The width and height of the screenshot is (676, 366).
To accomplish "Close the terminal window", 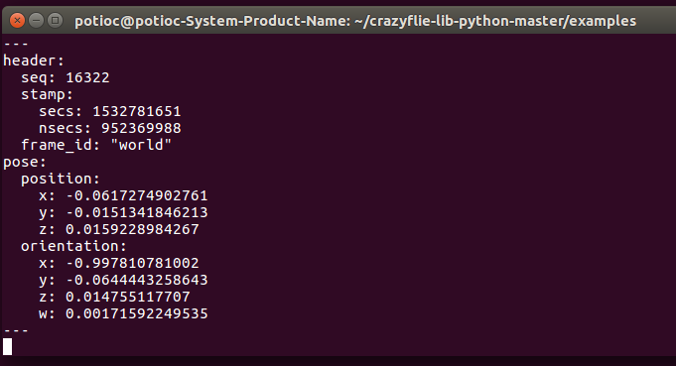I will [17, 20].
